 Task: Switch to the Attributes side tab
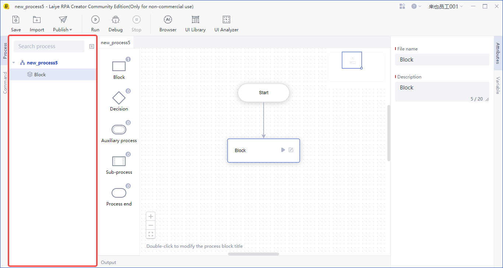point(498,53)
